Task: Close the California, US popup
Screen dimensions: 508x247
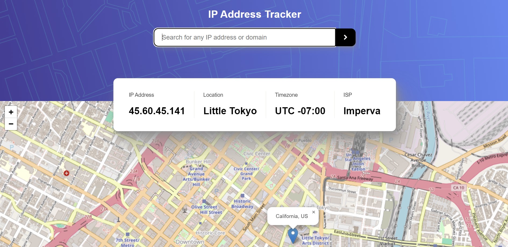Action: point(313,212)
